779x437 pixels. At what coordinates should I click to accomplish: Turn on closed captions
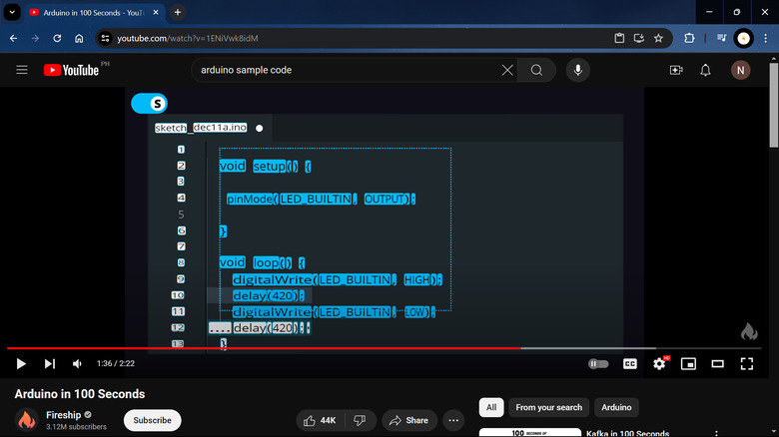pyautogui.click(x=630, y=364)
